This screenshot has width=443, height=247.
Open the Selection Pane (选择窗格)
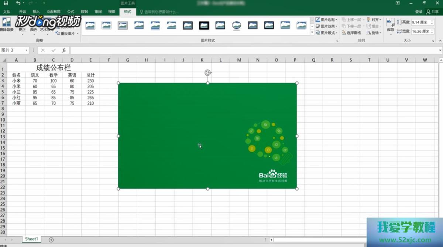351,33
